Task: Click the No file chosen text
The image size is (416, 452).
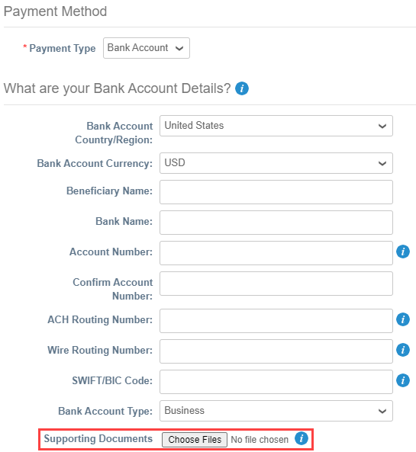Action: coord(260,440)
